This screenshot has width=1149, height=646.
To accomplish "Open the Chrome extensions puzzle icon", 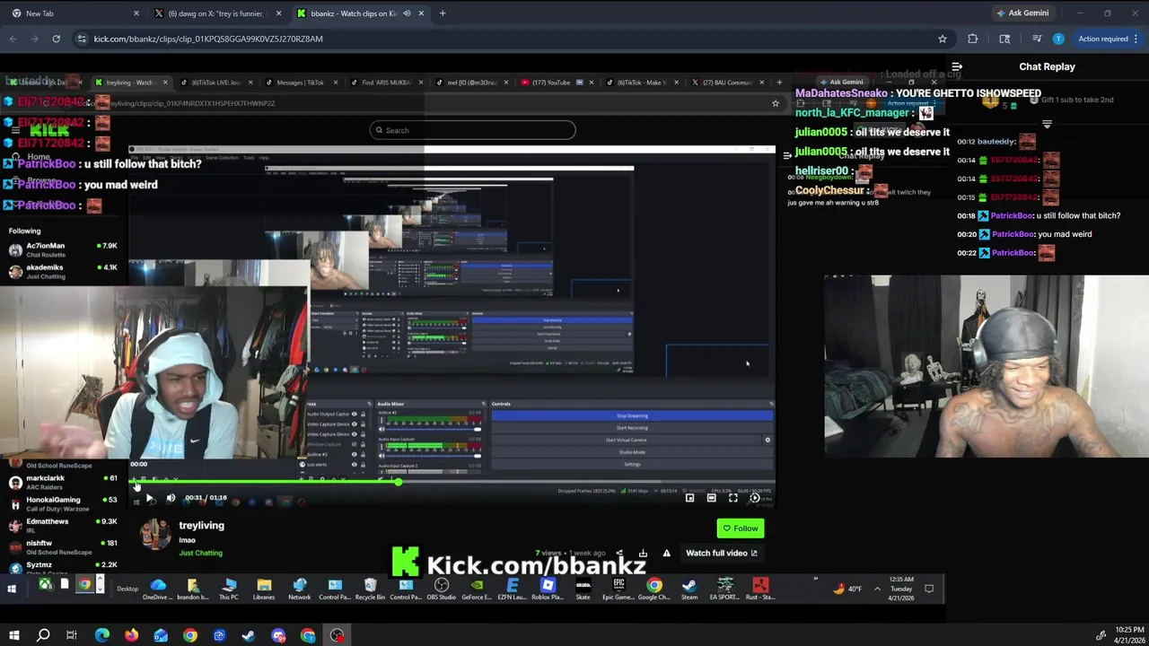I will pos(972,39).
